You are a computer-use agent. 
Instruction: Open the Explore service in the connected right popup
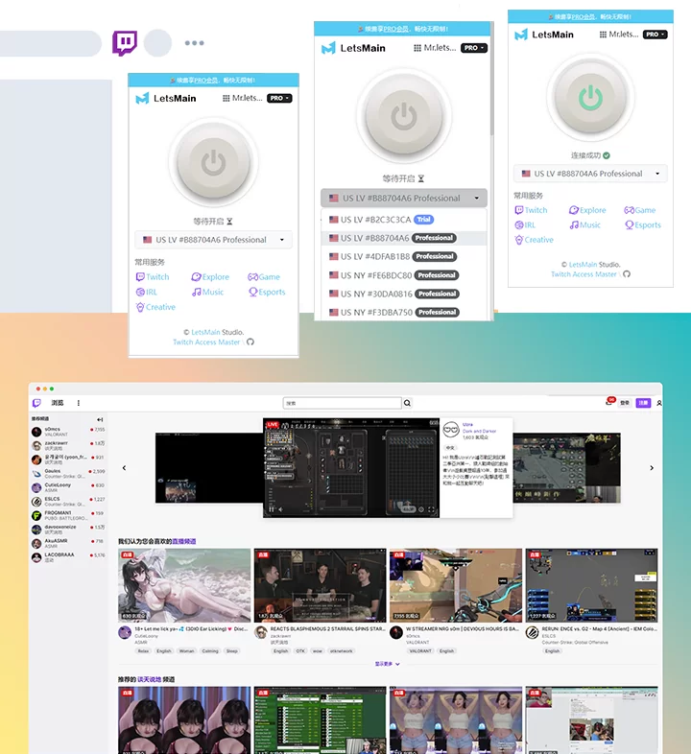[587, 210]
